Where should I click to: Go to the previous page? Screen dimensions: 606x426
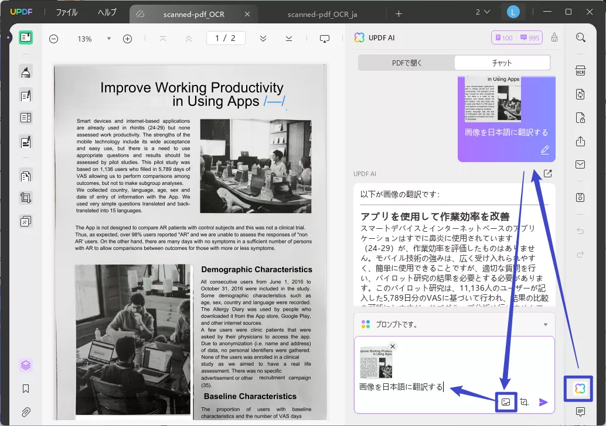click(x=189, y=39)
